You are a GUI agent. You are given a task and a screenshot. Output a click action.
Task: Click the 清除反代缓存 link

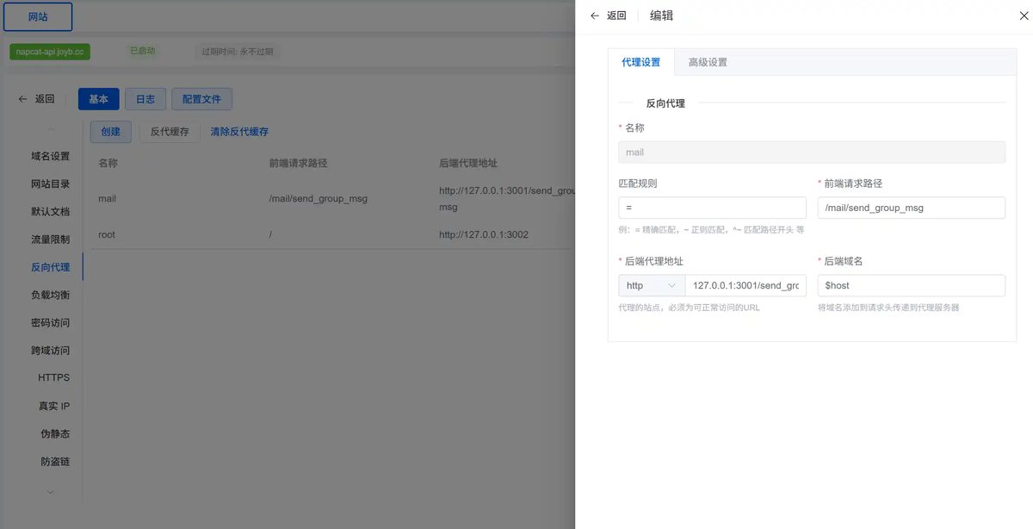click(239, 132)
